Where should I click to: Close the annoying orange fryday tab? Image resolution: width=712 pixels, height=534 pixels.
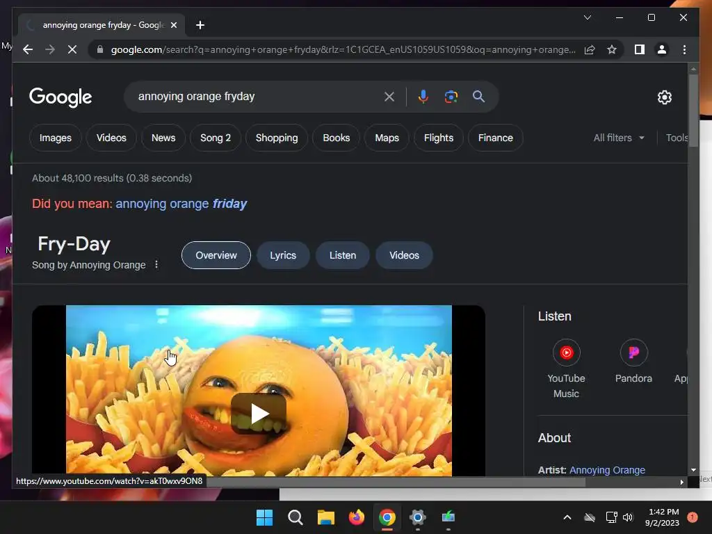point(174,25)
